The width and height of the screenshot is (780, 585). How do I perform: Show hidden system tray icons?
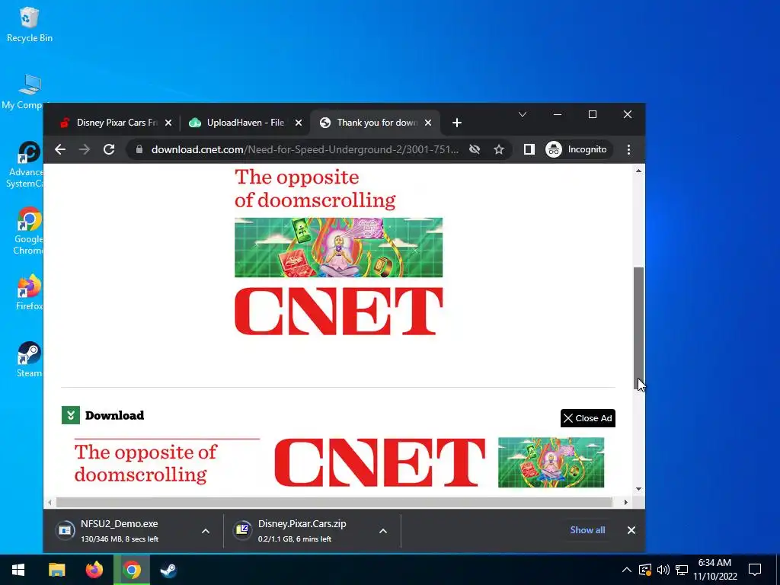(x=627, y=570)
